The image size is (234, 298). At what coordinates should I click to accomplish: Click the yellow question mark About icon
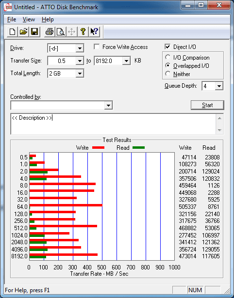click(x=83, y=31)
